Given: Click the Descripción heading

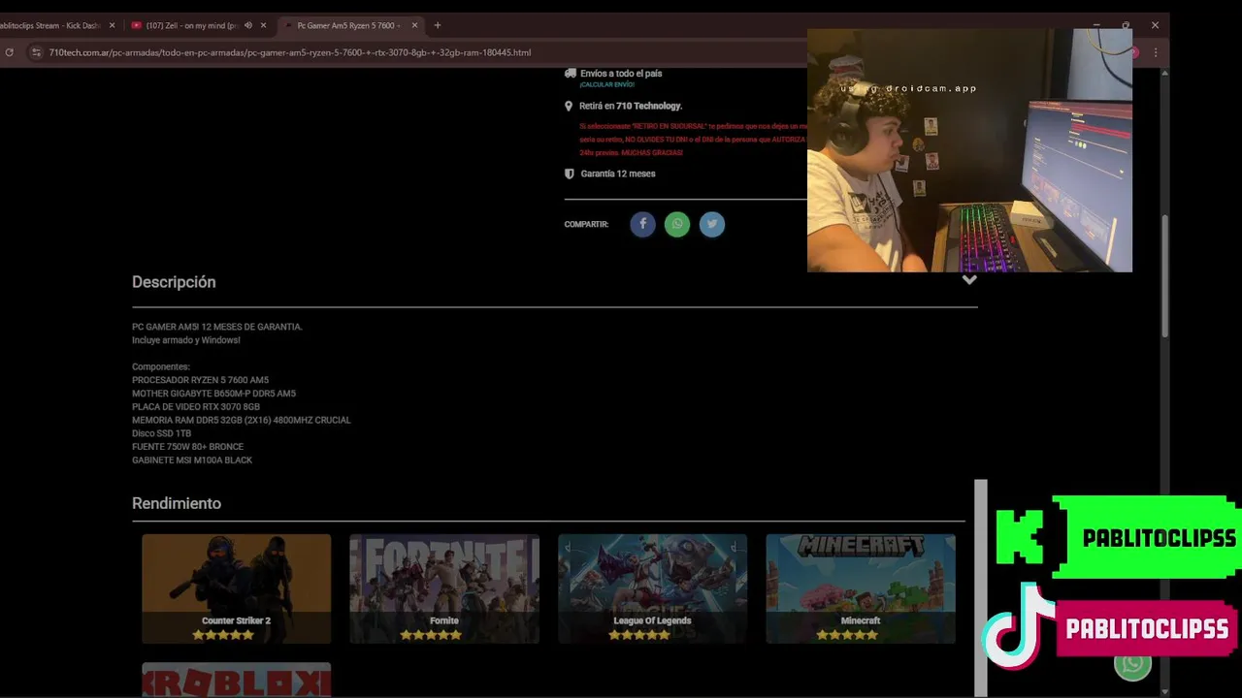Looking at the screenshot, I should click(x=174, y=282).
